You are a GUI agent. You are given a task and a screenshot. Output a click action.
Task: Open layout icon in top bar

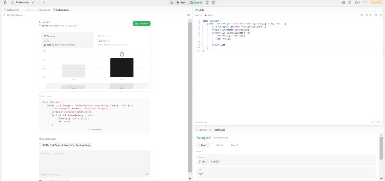343,2
